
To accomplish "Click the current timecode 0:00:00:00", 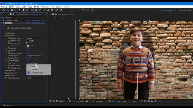I will (80, 101).
